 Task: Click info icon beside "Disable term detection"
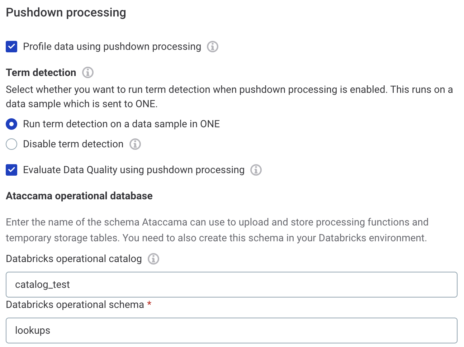coord(135,144)
